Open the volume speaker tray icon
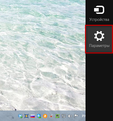Viewport: 113px width, 121px height. tap(70, 116)
